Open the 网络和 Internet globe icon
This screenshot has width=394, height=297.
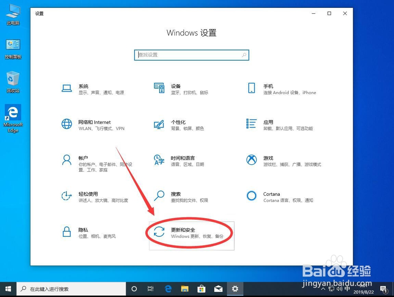tap(67, 124)
